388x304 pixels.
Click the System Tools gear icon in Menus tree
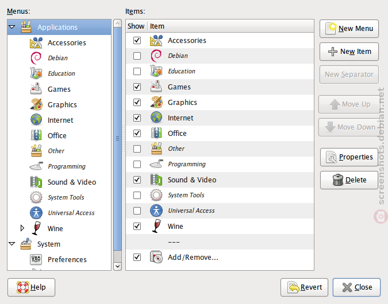click(36, 197)
